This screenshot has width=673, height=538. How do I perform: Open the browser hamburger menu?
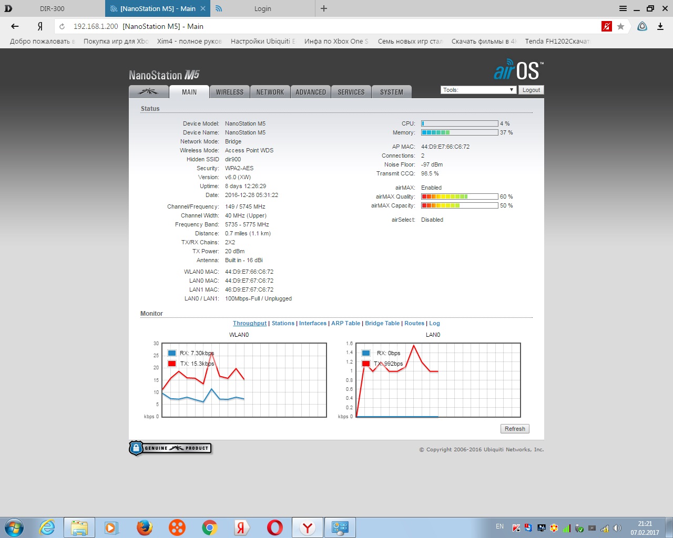point(623,8)
